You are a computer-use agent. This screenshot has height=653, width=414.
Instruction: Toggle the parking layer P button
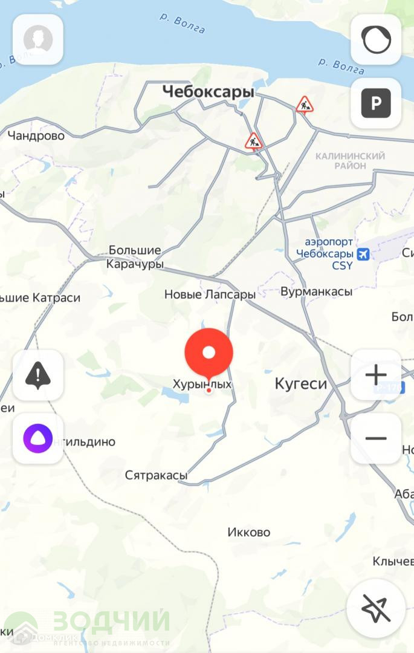click(x=376, y=103)
